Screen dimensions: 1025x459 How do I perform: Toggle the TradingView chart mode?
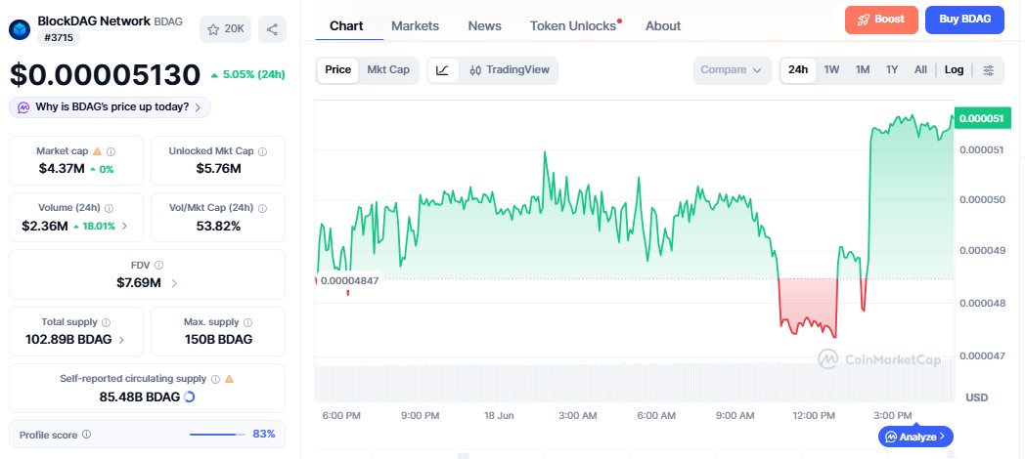pos(510,70)
